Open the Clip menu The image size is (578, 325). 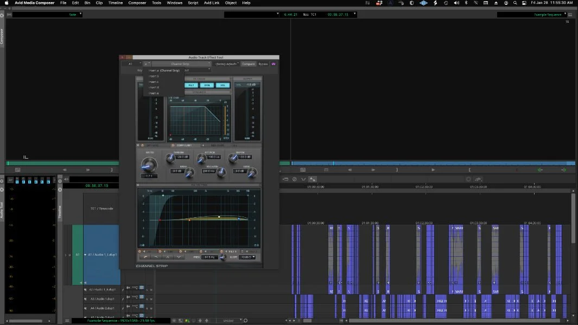(x=99, y=3)
